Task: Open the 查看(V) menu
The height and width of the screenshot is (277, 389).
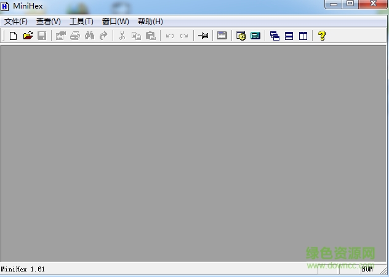Action: 49,21
